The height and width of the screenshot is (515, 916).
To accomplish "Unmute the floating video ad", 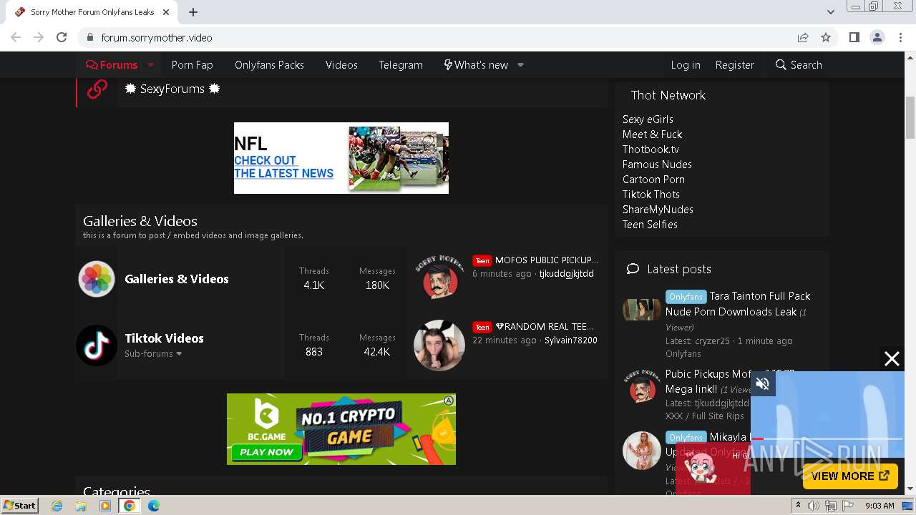I will pos(763,384).
